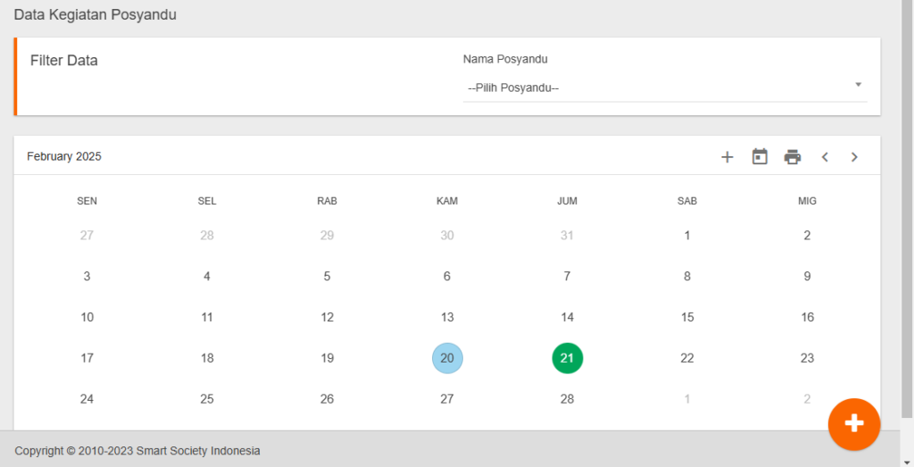The image size is (914, 467).
Task: Click greyed-out date 27 of previous month
Action: [87, 236]
